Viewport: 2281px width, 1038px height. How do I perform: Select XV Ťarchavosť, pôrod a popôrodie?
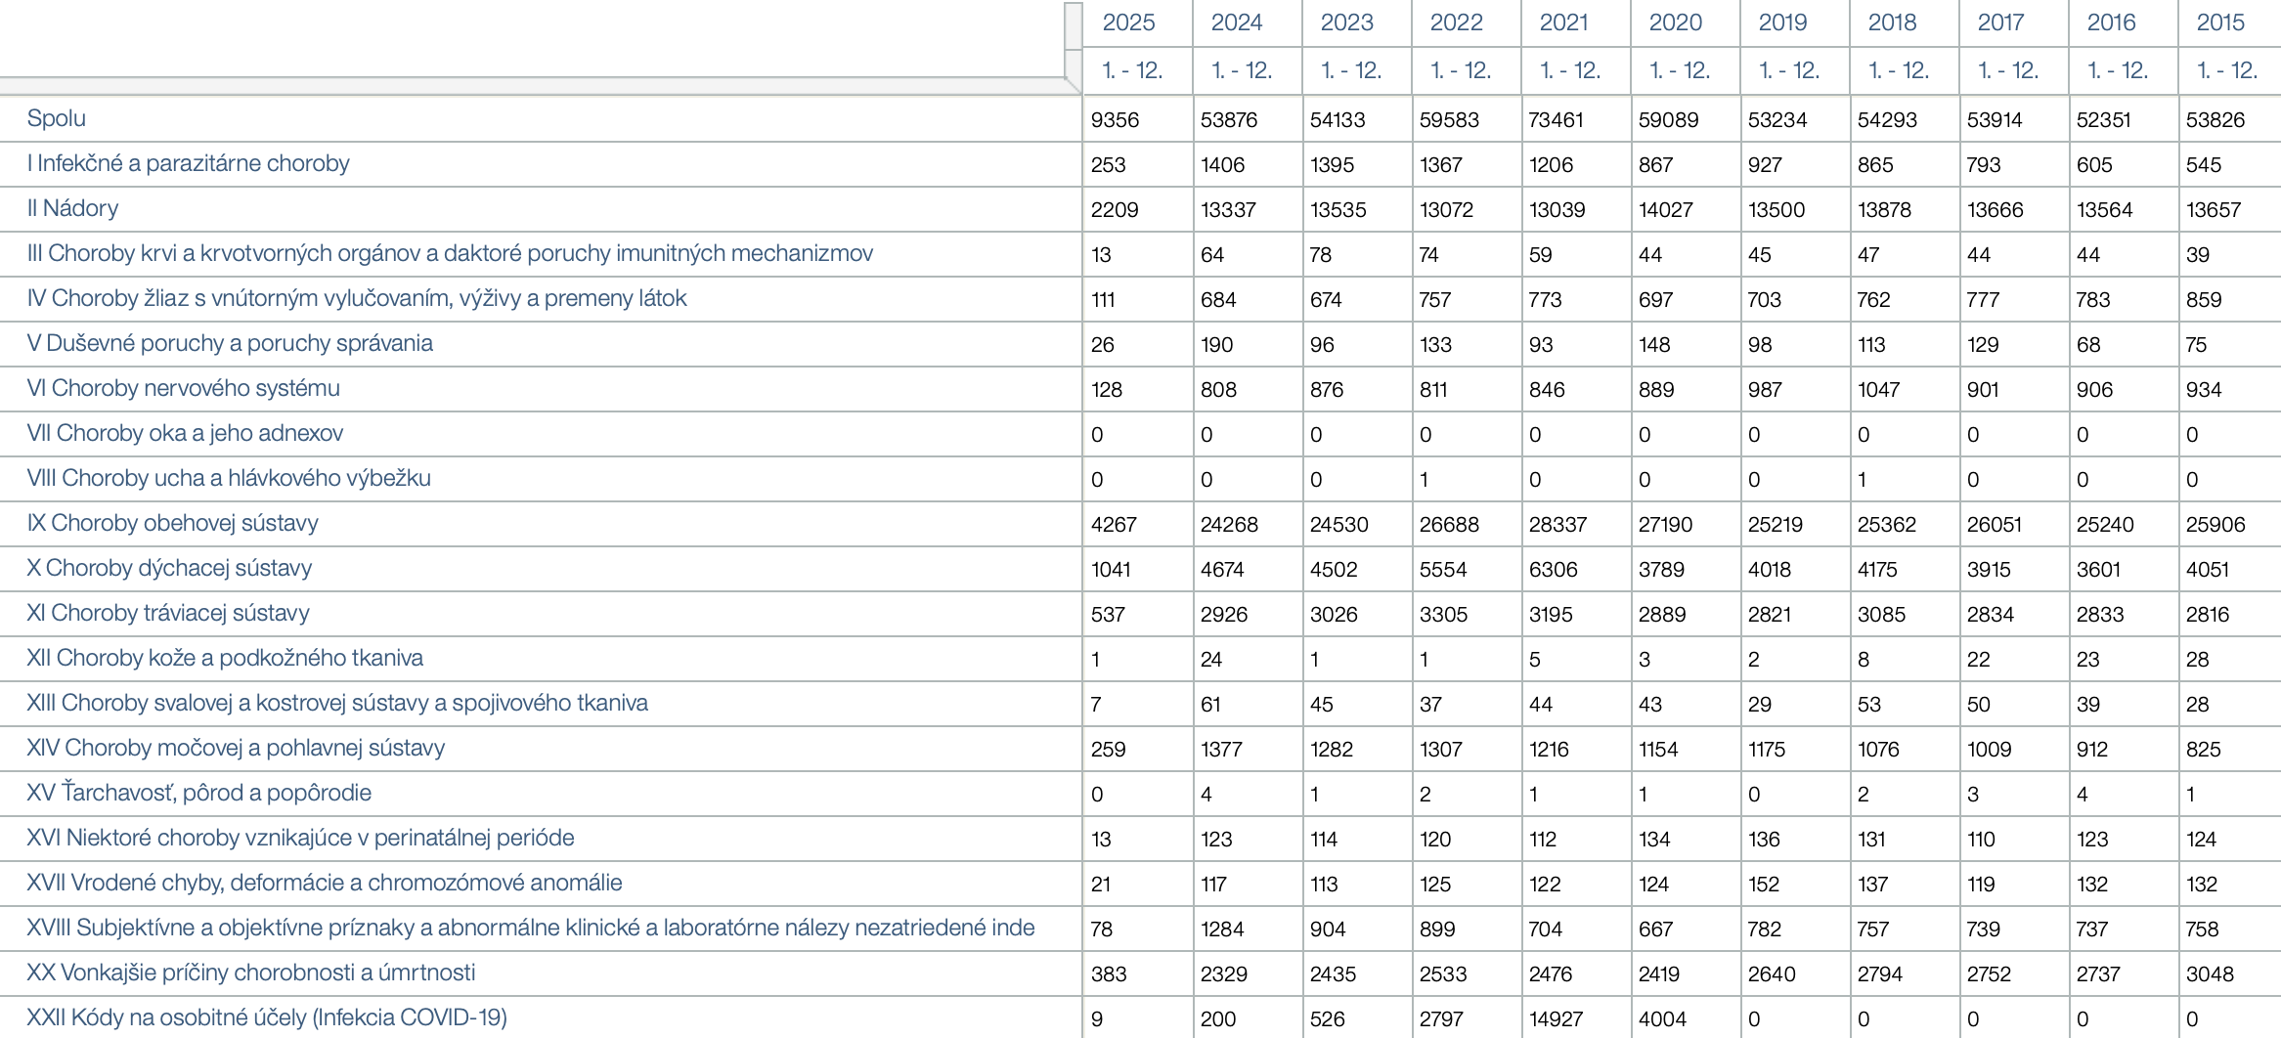pyautogui.click(x=199, y=793)
